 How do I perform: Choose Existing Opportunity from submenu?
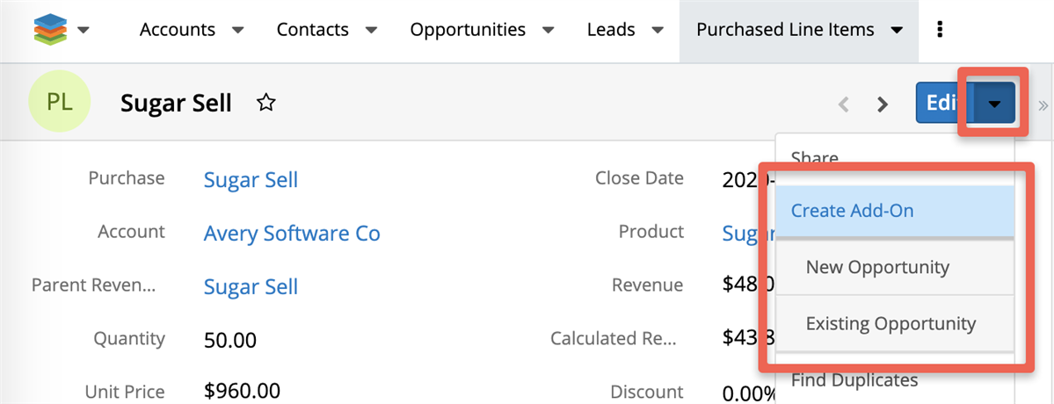[x=890, y=323]
